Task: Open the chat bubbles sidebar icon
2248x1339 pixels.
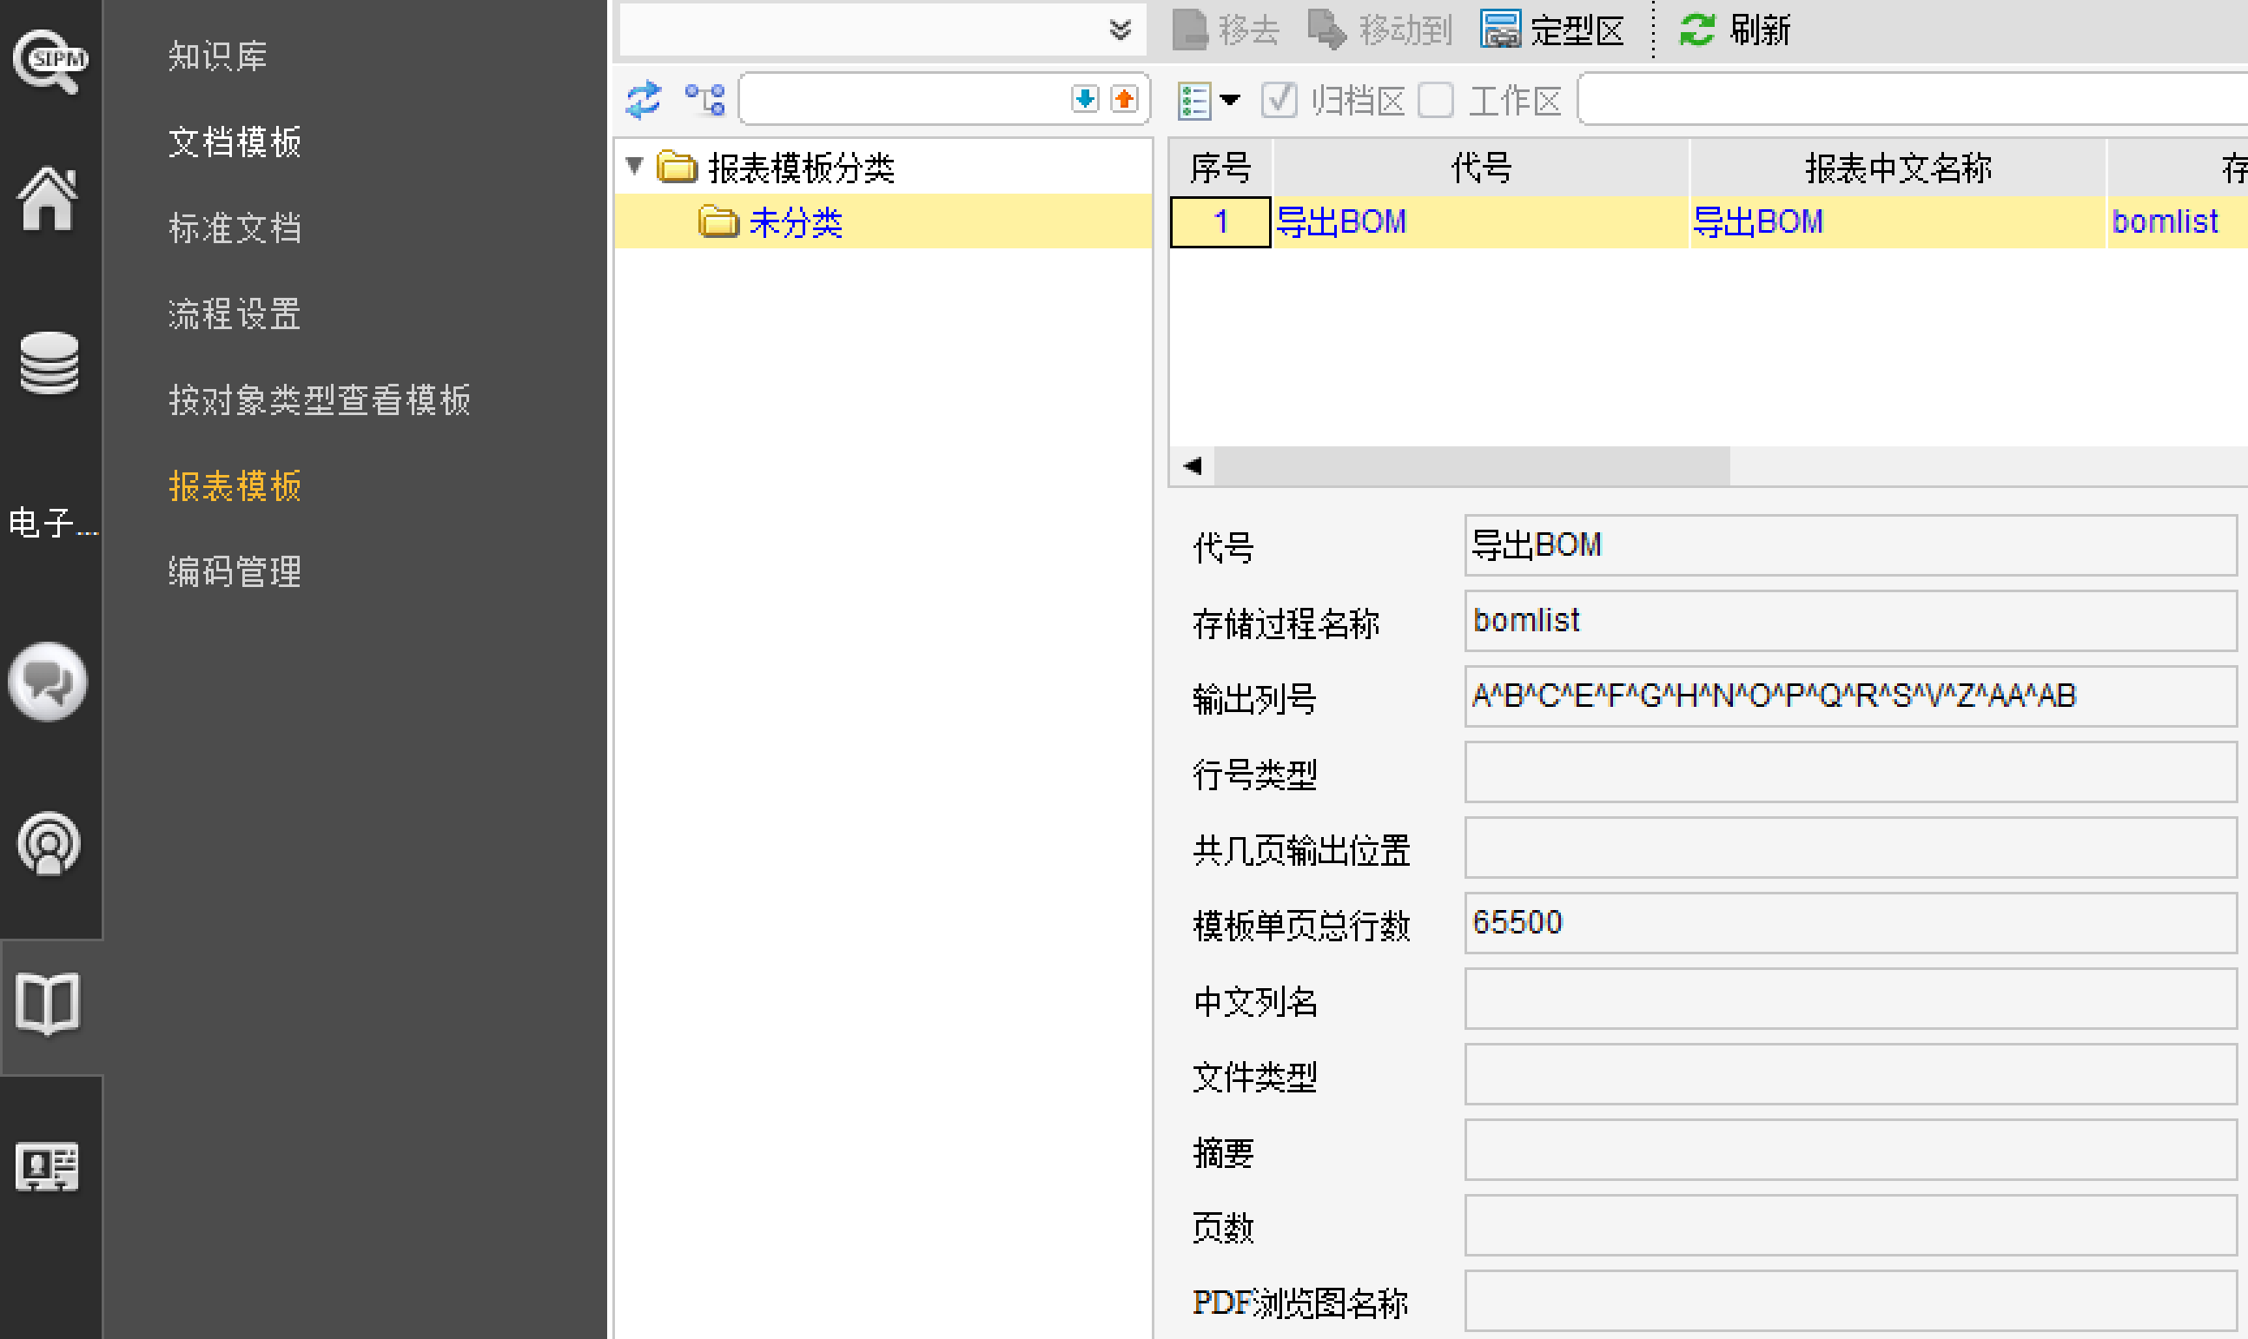Action: pos(48,683)
